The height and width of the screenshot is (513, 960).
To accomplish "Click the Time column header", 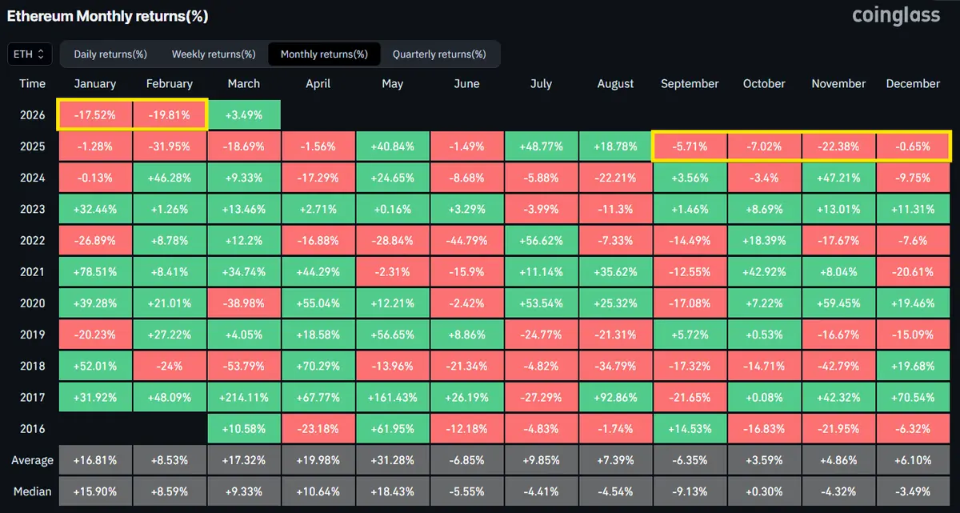I will (33, 83).
